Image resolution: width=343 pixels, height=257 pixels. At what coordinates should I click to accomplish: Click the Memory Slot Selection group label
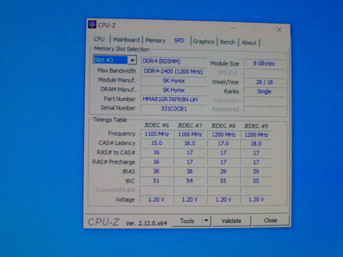tap(122, 49)
